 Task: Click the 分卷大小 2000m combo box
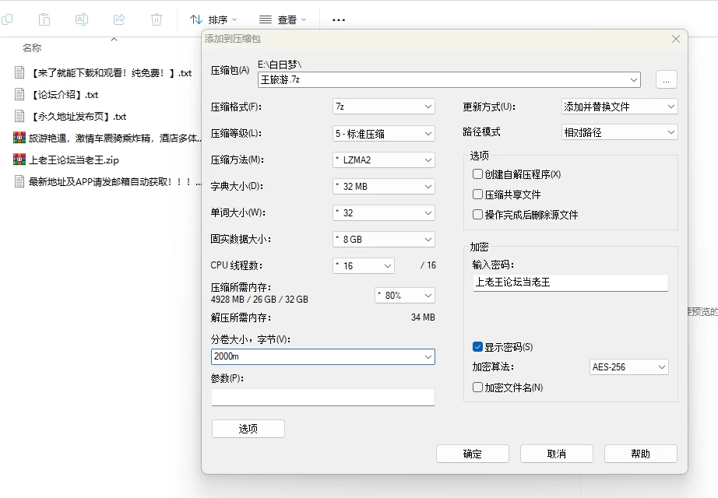click(323, 356)
